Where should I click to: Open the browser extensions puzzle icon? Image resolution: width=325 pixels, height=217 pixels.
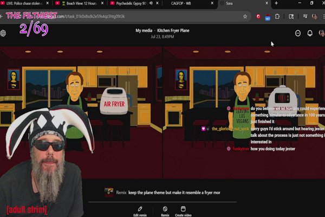(277, 16)
